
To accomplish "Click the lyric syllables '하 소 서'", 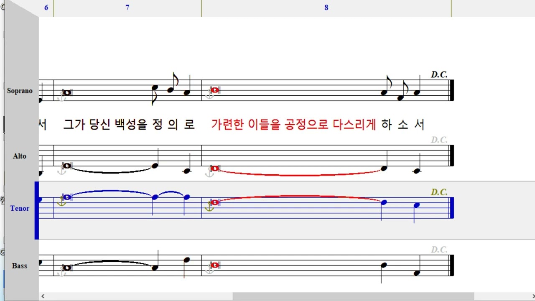I will coord(403,125).
